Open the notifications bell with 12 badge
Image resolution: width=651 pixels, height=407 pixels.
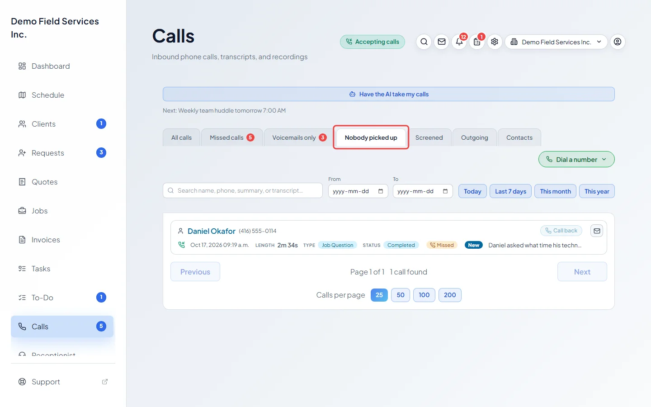tap(459, 42)
